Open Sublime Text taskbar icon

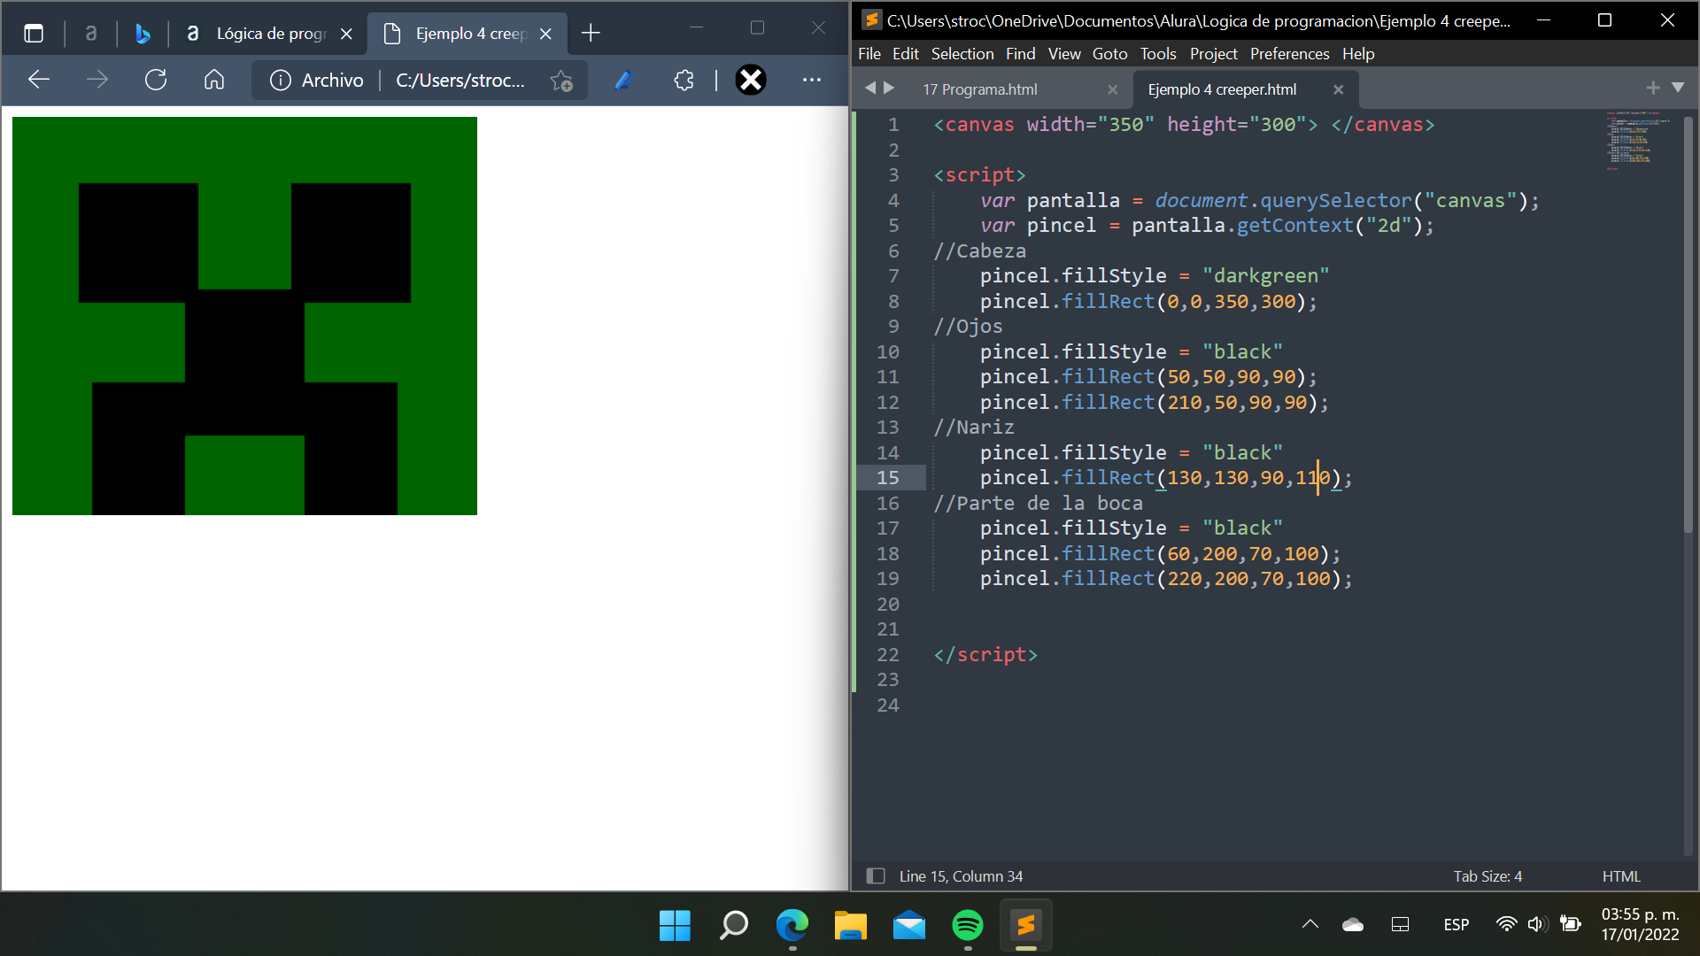(x=1025, y=926)
